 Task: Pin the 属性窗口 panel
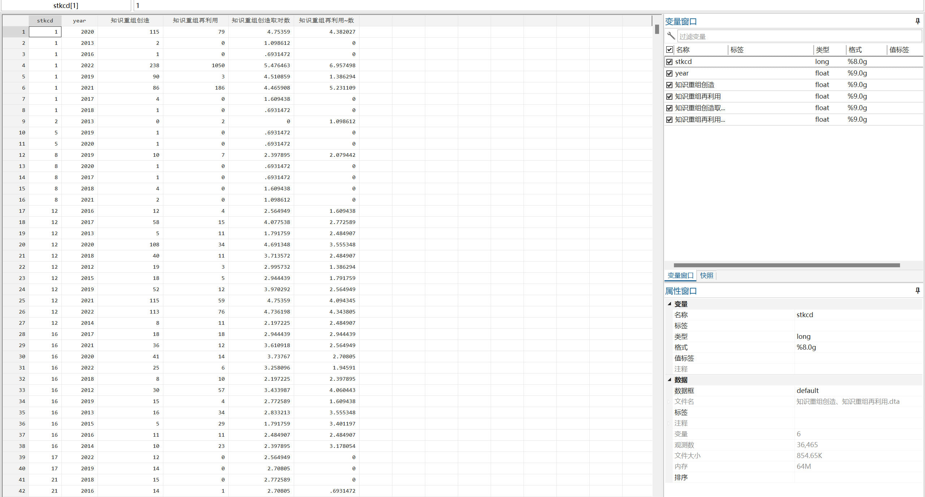[917, 290]
